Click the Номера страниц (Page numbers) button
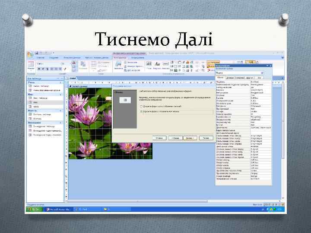311x233 pixels. (133, 66)
